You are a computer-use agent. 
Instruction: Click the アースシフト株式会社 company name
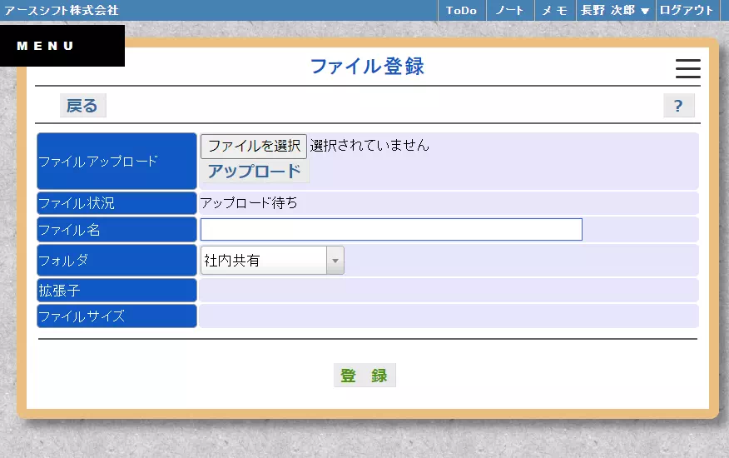pos(62,10)
